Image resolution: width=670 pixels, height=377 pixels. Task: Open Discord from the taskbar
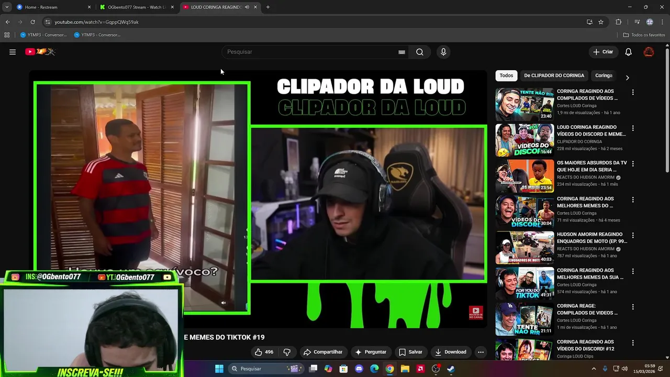click(x=359, y=369)
